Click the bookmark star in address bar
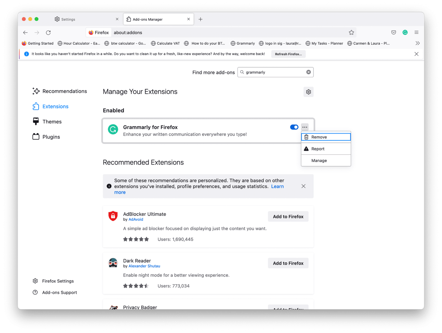Screen dimensions: 442x333 point(351,32)
